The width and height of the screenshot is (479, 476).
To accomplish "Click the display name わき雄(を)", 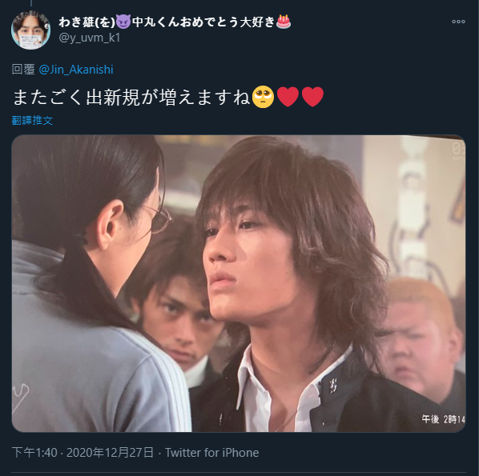I will (87, 22).
